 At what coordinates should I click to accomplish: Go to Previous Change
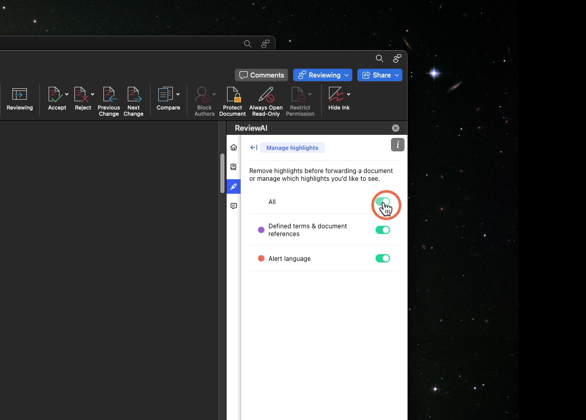(109, 102)
